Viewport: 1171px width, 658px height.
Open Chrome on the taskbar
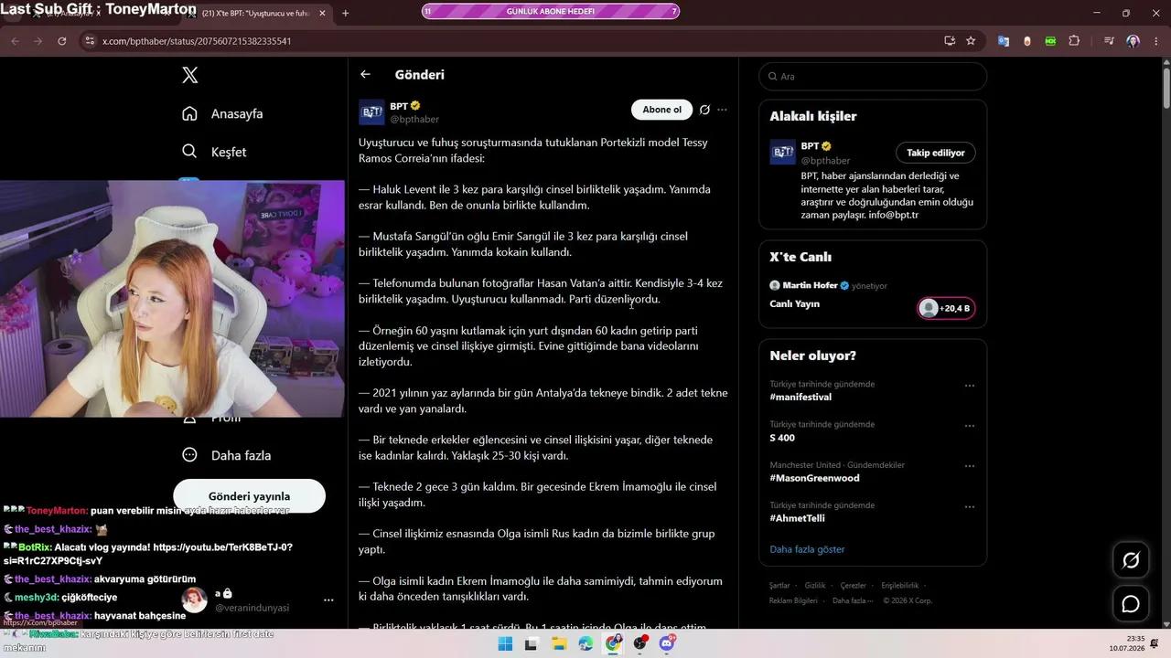(613, 643)
